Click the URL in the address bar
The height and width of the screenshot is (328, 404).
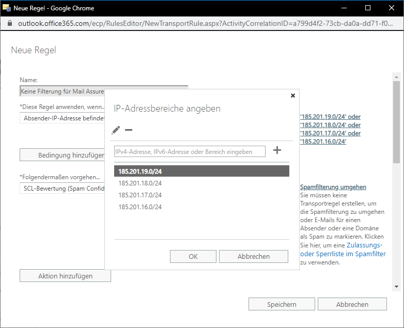(205, 23)
